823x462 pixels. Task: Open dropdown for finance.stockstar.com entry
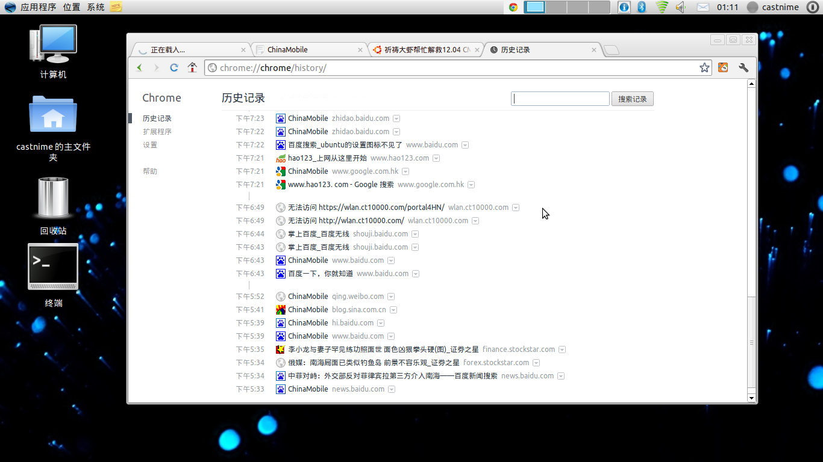tap(562, 350)
